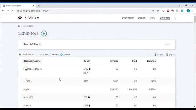Click the gray square extension icon

(177, 11)
